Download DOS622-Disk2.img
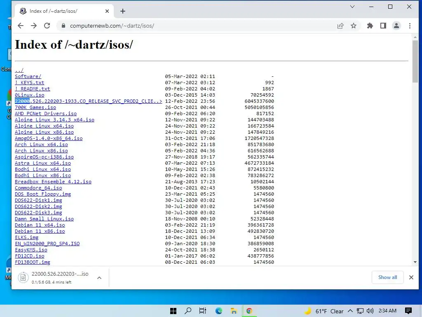This screenshot has height=317, width=422. coord(38,206)
